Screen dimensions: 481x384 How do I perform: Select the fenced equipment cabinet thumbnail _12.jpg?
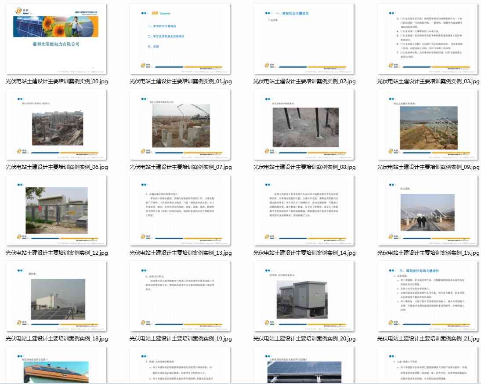click(x=57, y=210)
